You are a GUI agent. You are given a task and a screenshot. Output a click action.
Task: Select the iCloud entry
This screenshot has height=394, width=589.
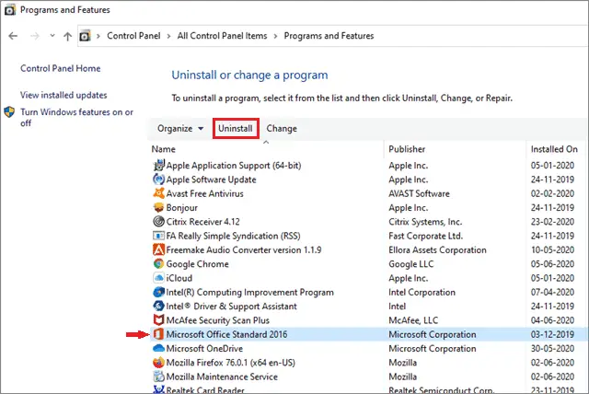368,278
